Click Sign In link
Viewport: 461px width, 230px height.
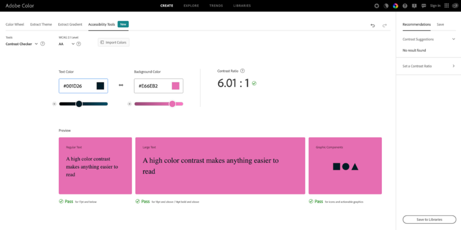pyautogui.click(x=435, y=5)
